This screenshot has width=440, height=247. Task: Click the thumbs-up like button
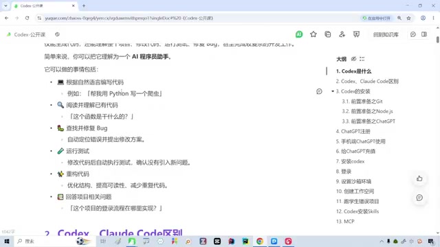pyautogui.click(x=419, y=178)
